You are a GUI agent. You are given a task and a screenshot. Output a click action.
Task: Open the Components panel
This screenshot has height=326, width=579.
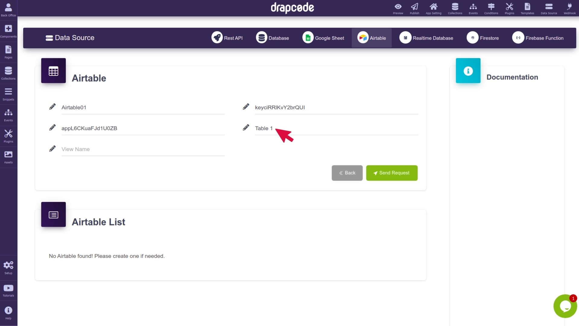tap(8, 31)
